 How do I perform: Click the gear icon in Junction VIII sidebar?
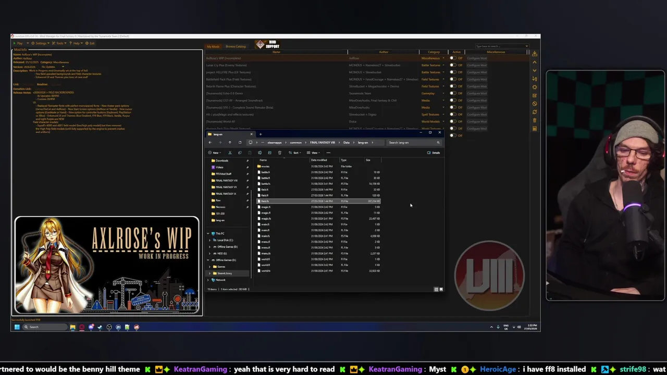click(535, 87)
